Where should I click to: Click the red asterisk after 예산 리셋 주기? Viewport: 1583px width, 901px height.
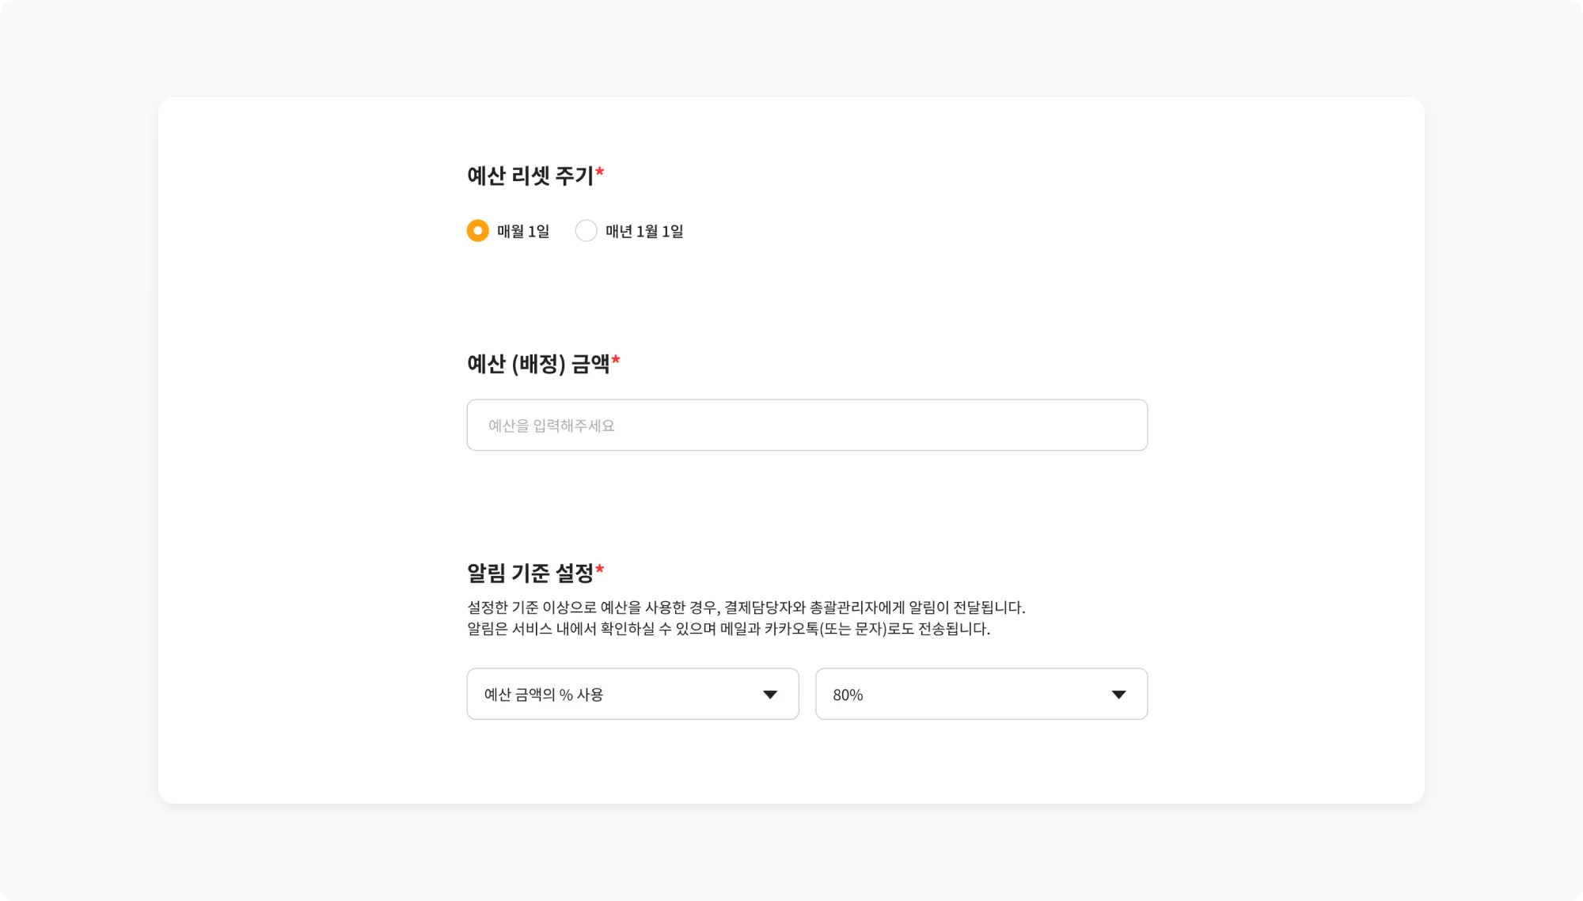coord(600,172)
